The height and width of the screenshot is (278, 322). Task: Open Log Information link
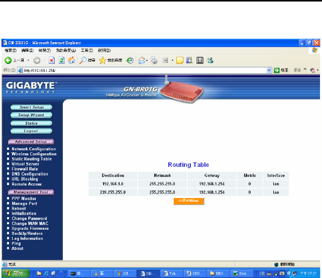pos(27,239)
